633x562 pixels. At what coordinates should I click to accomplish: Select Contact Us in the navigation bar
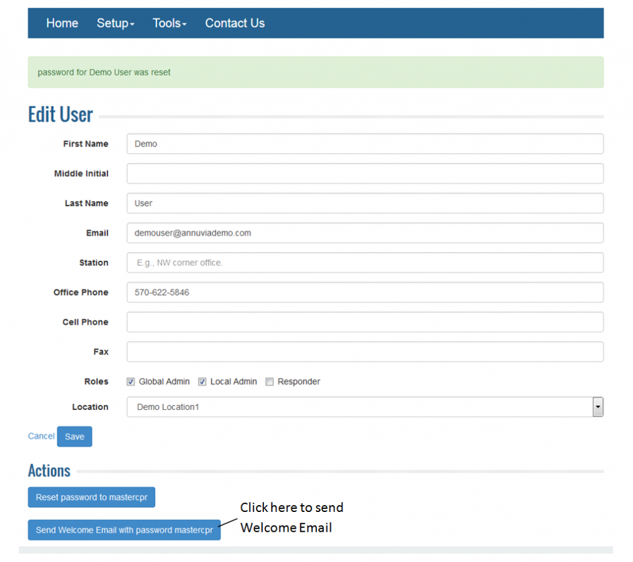235,23
